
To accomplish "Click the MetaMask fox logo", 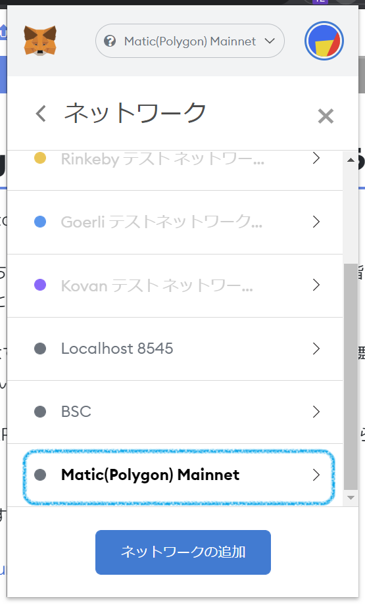I will pyautogui.click(x=40, y=41).
